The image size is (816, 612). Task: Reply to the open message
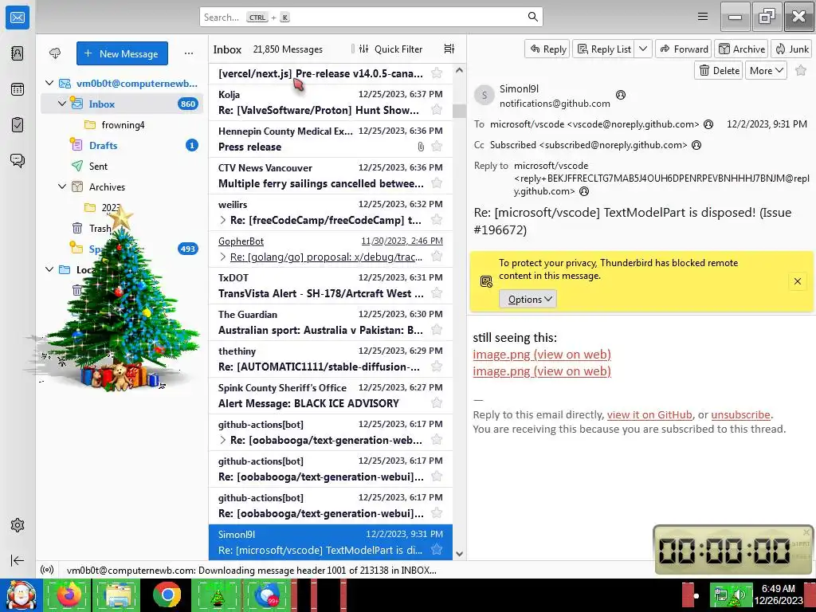click(x=547, y=49)
